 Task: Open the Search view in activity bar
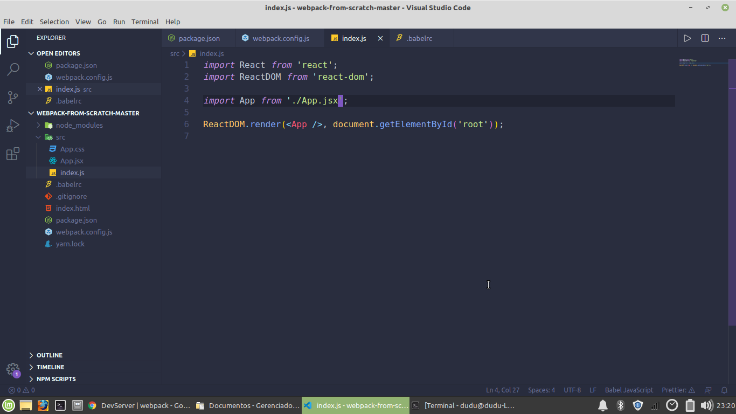point(13,70)
